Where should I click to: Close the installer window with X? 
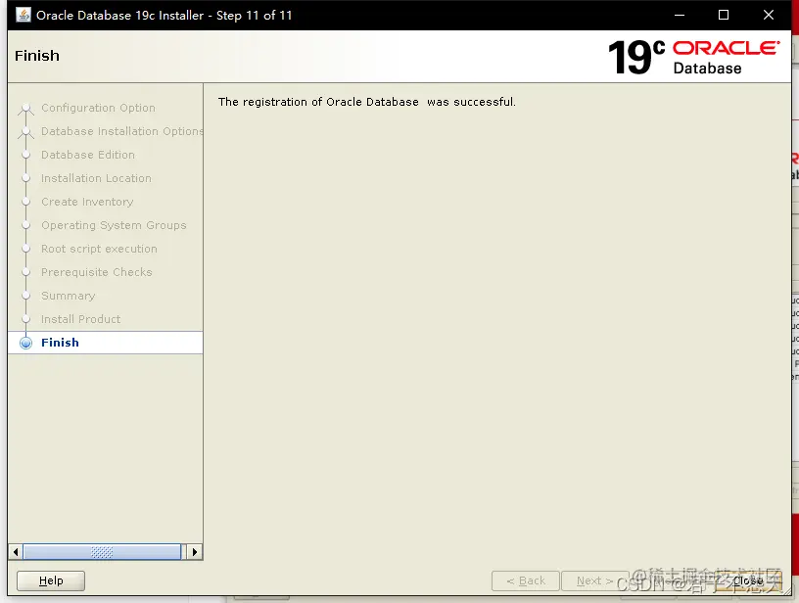tap(769, 15)
